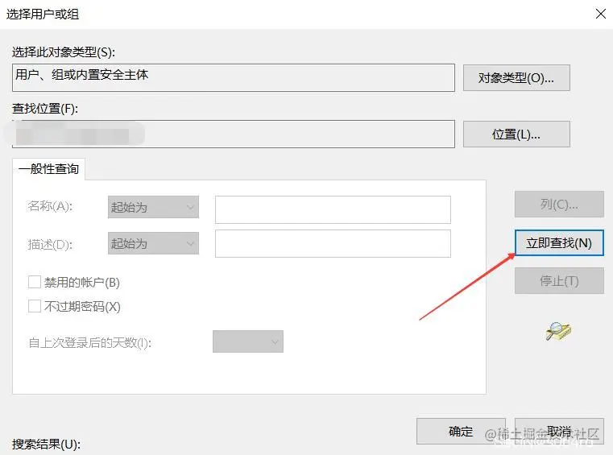Open the 自上次登录后的天数 dropdown

[x=248, y=341]
